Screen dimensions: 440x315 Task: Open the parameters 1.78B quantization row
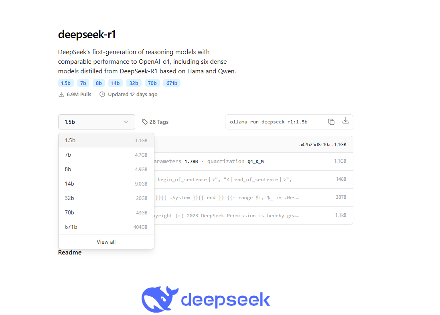tap(253, 161)
